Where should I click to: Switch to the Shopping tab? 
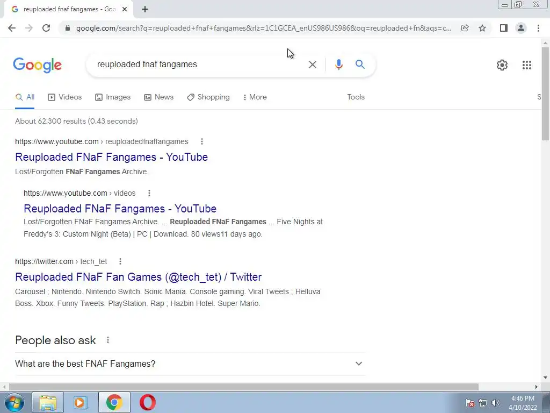click(x=208, y=97)
